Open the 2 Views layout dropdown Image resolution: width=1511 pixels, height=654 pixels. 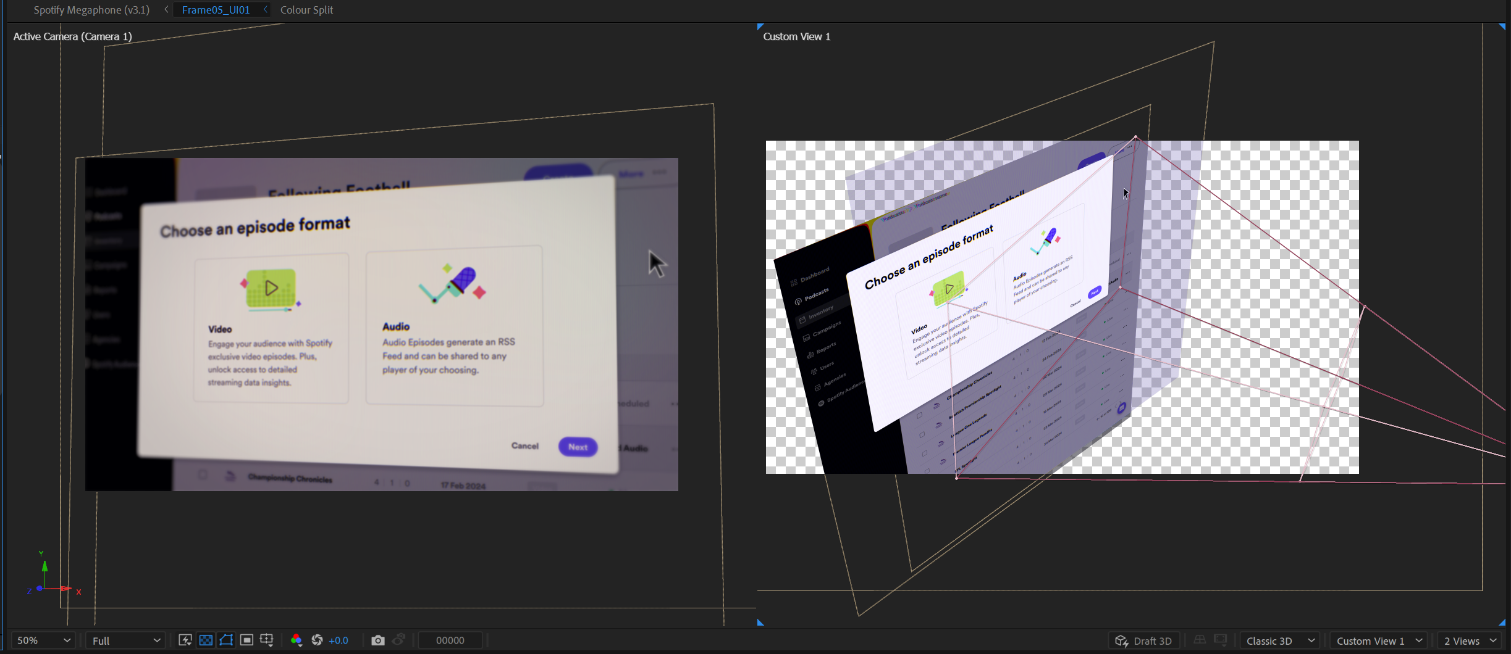pos(1469,640)
